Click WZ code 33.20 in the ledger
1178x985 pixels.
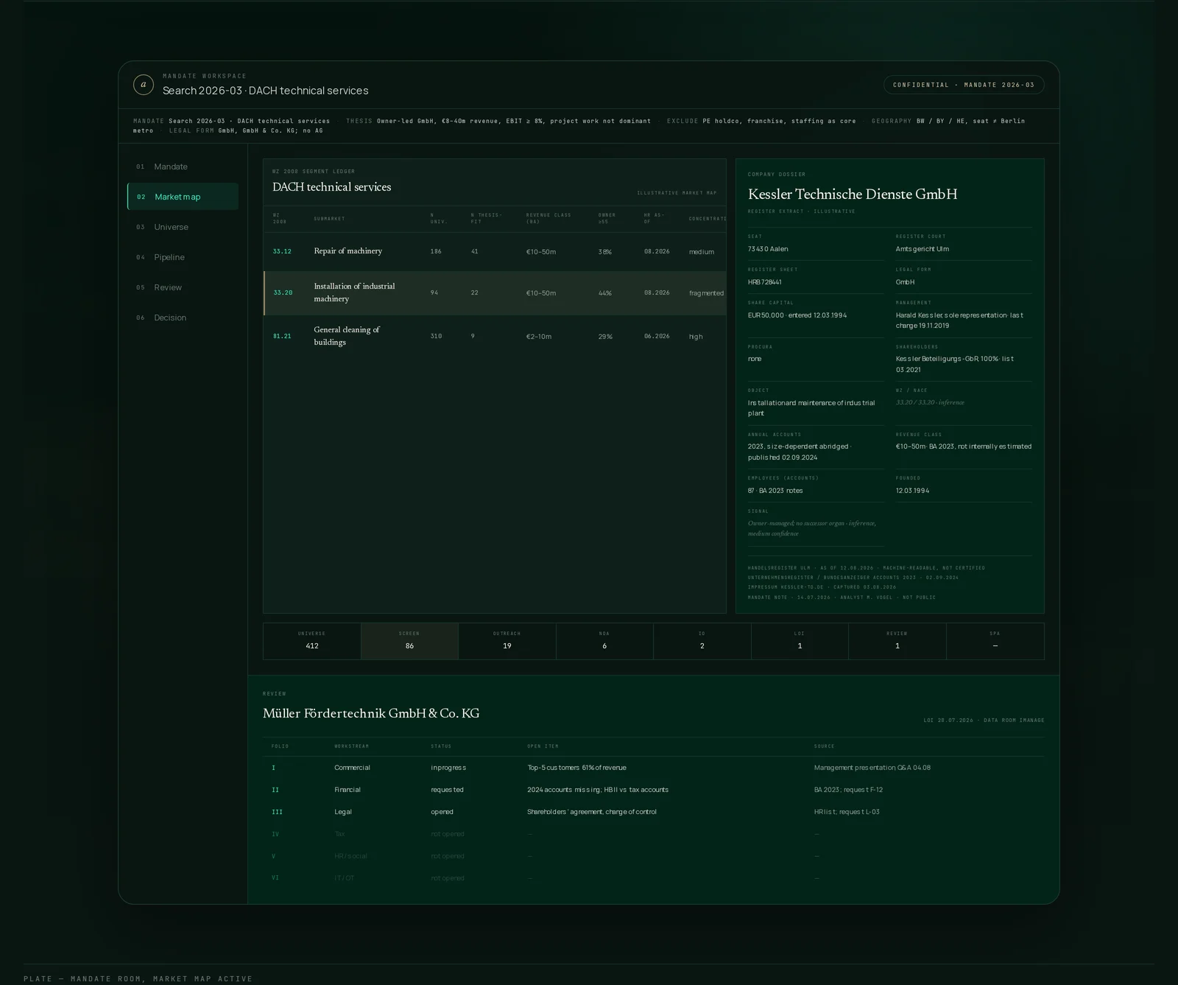tap(283, 292)
